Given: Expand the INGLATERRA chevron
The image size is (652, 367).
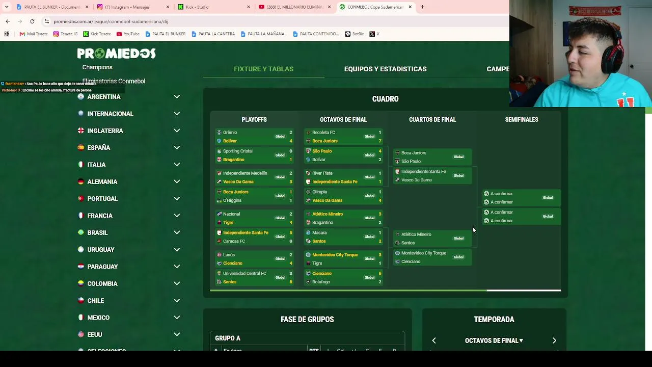Looking at the screenshot, I should [177, 130].
